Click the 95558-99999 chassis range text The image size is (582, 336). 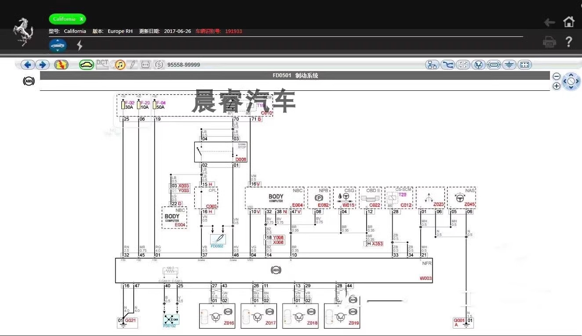pyautogui.click(x=184, y=65)
